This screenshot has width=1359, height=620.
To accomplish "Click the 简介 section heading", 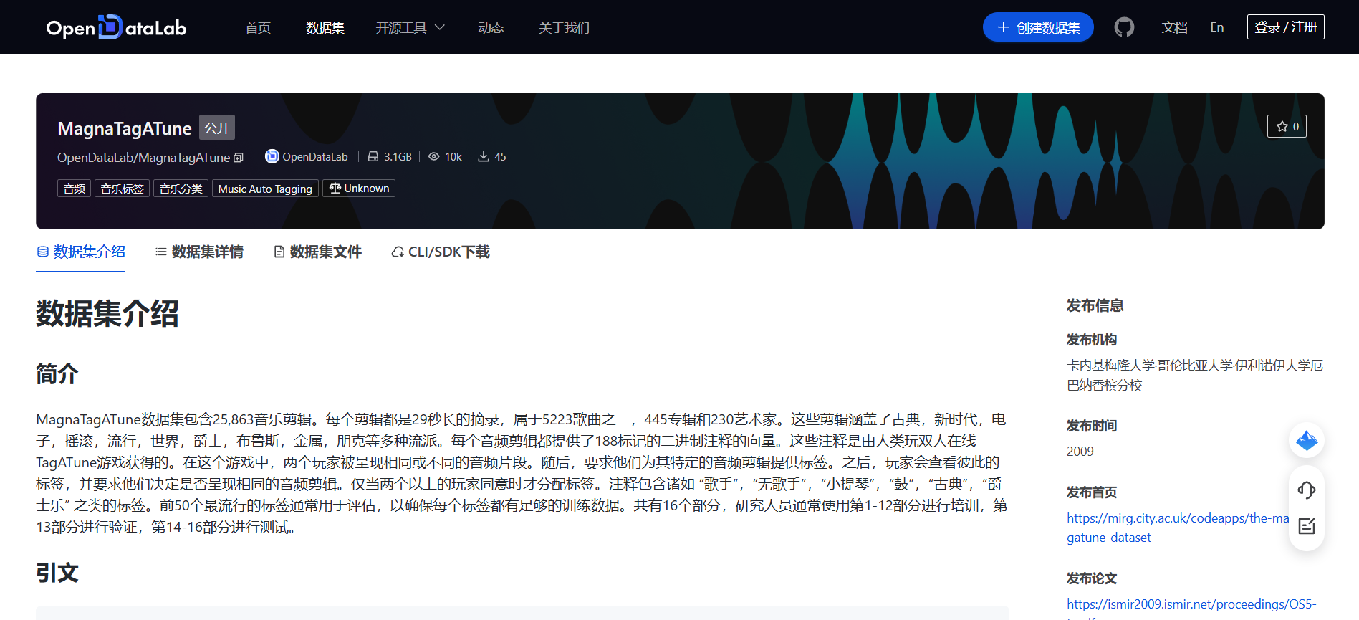I will pyautogui.click(x=57, y=373).
